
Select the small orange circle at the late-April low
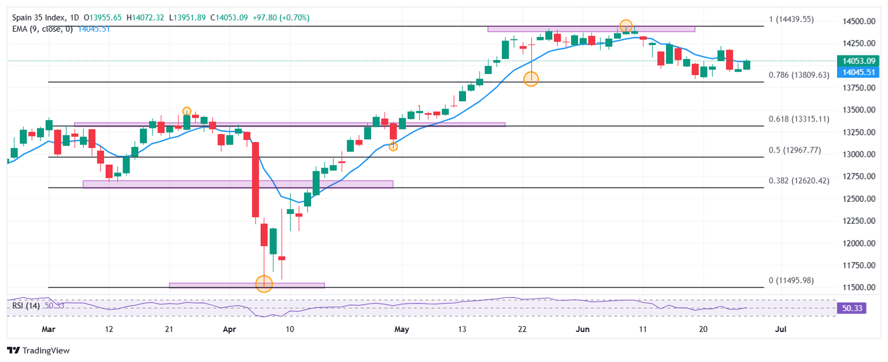click(x=393, y=147)
